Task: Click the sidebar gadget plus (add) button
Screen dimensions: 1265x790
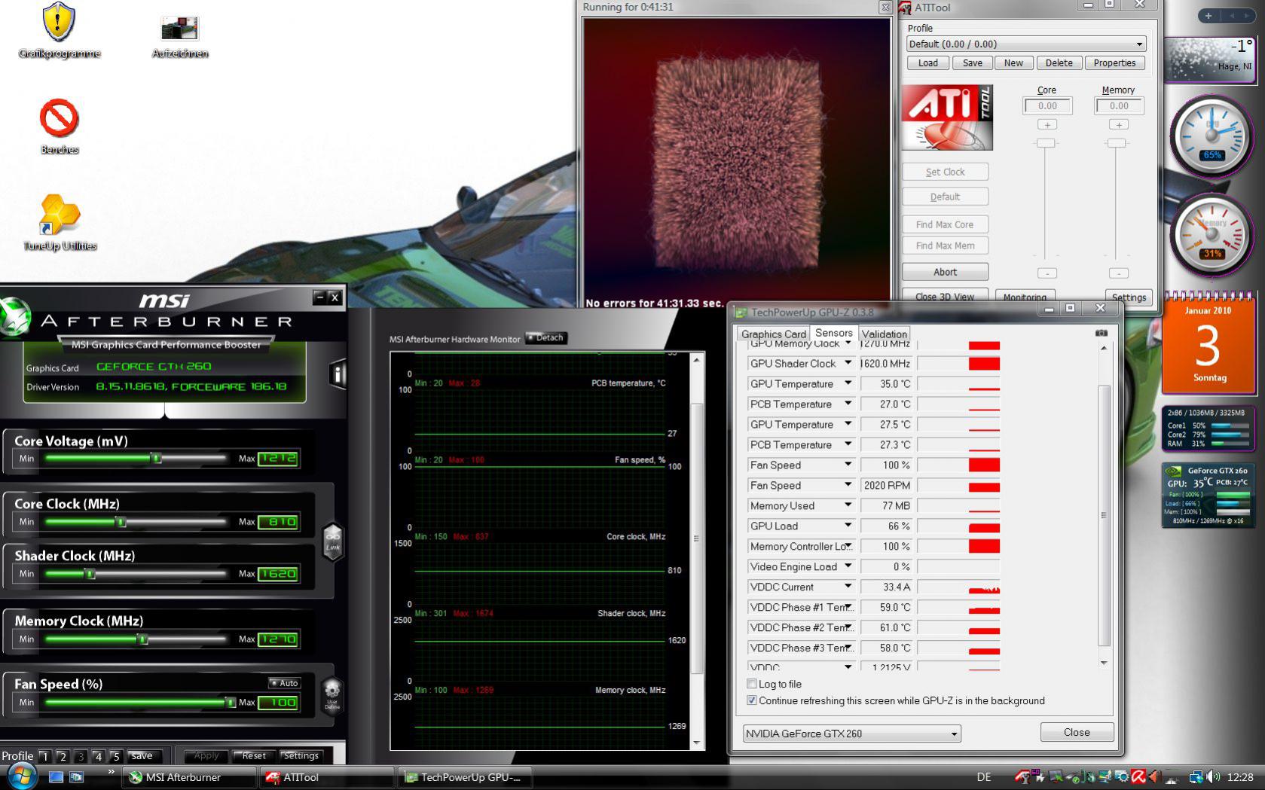Action: (x=1208, y=16)
